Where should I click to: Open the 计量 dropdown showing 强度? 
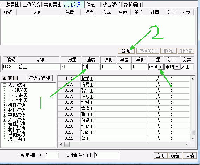(x=161, y=67)
